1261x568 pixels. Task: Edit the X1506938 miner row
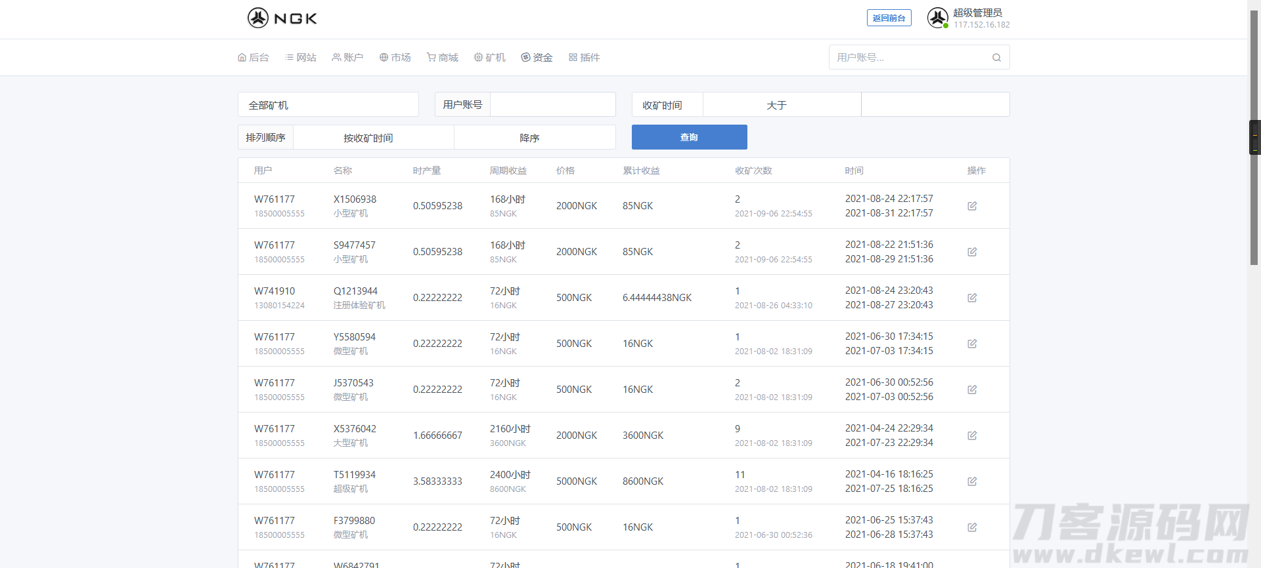972,206
